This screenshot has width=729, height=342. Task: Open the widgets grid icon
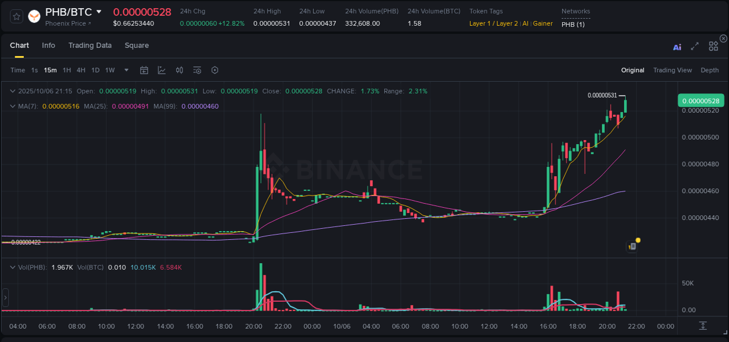click(713, 46)
